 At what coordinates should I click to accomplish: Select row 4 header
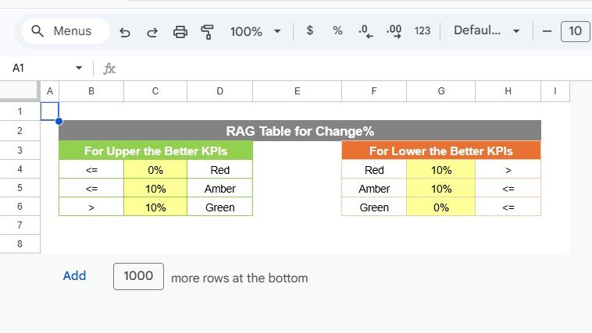point(20,169)
